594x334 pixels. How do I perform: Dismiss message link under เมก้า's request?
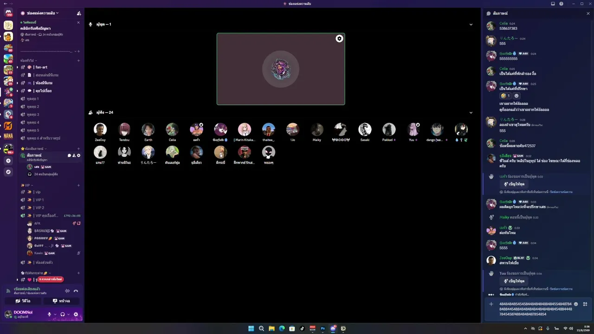click(561, 192)
